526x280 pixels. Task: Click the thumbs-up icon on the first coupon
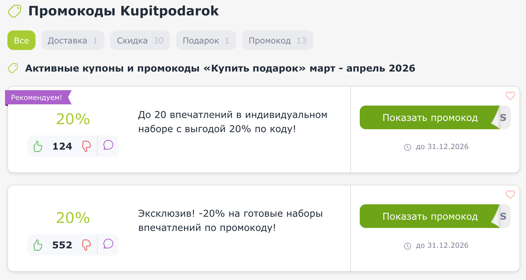point(38,146)
